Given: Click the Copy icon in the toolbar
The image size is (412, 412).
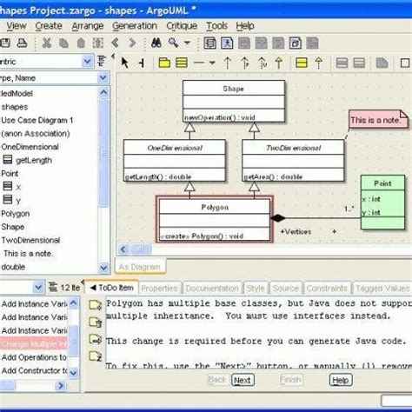Looking at the screenshot, I should tap(63, 43).
